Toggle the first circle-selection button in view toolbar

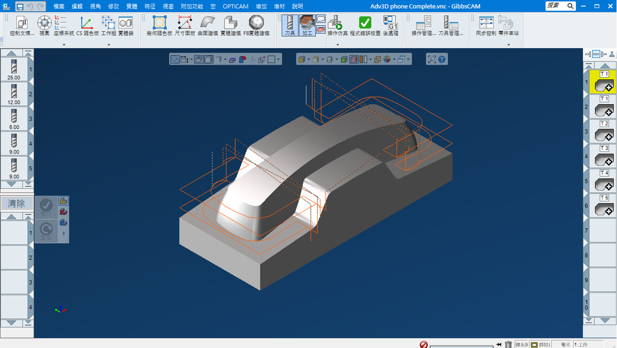click(x=175, y=59)
